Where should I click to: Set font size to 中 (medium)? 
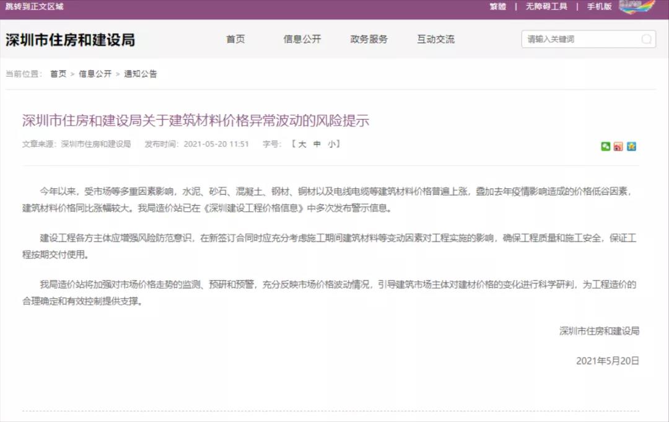[317, 144]
